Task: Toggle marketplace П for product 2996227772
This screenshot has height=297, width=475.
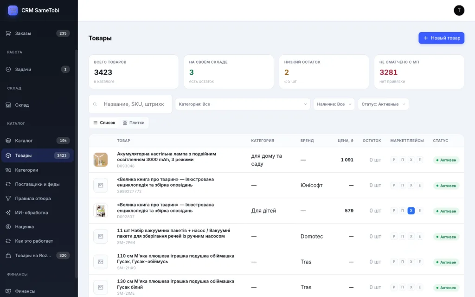Action: click(x=403, y=185)
